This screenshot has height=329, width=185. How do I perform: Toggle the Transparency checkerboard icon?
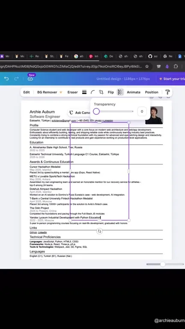(x=120, y=92)
